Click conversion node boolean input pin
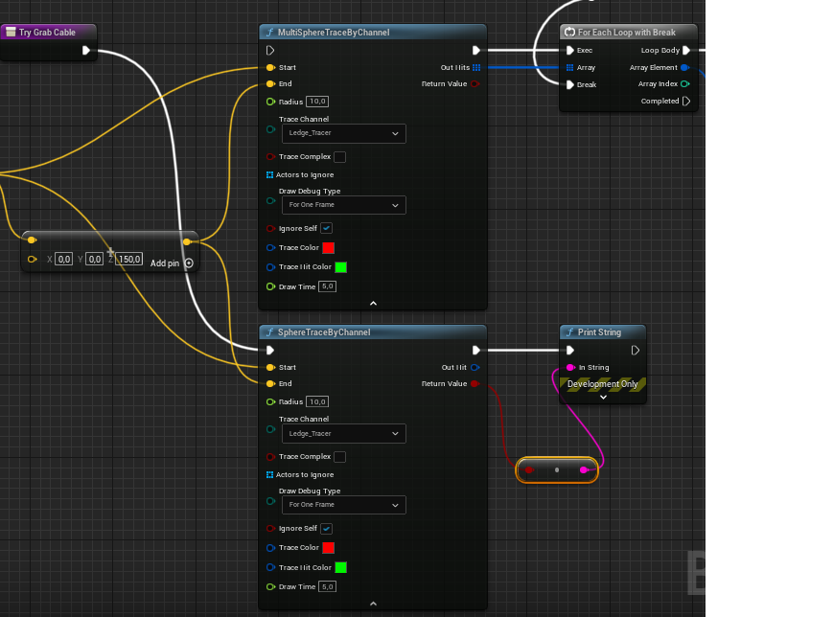The width and height of the screenshot is (833, 617). pyautogui.click(x=529, y=469)
